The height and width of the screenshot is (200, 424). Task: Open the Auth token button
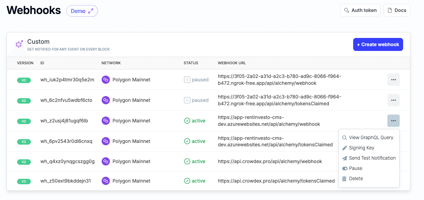(x=360, y=10)
